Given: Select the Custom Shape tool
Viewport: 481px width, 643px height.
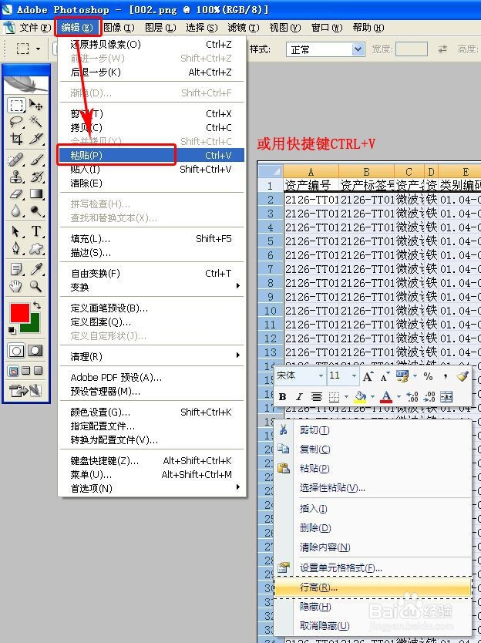Looking at the screenshot, I should (36, 248).
